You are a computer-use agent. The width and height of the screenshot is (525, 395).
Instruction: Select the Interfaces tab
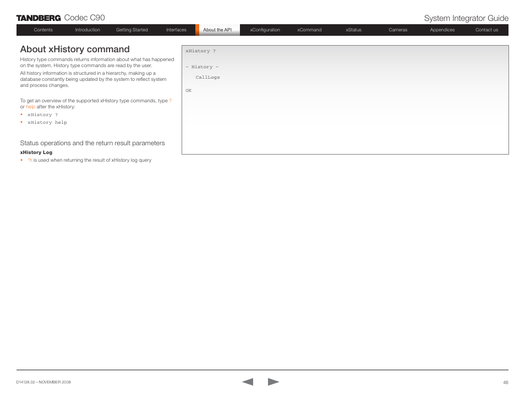(x=176, y=30)
